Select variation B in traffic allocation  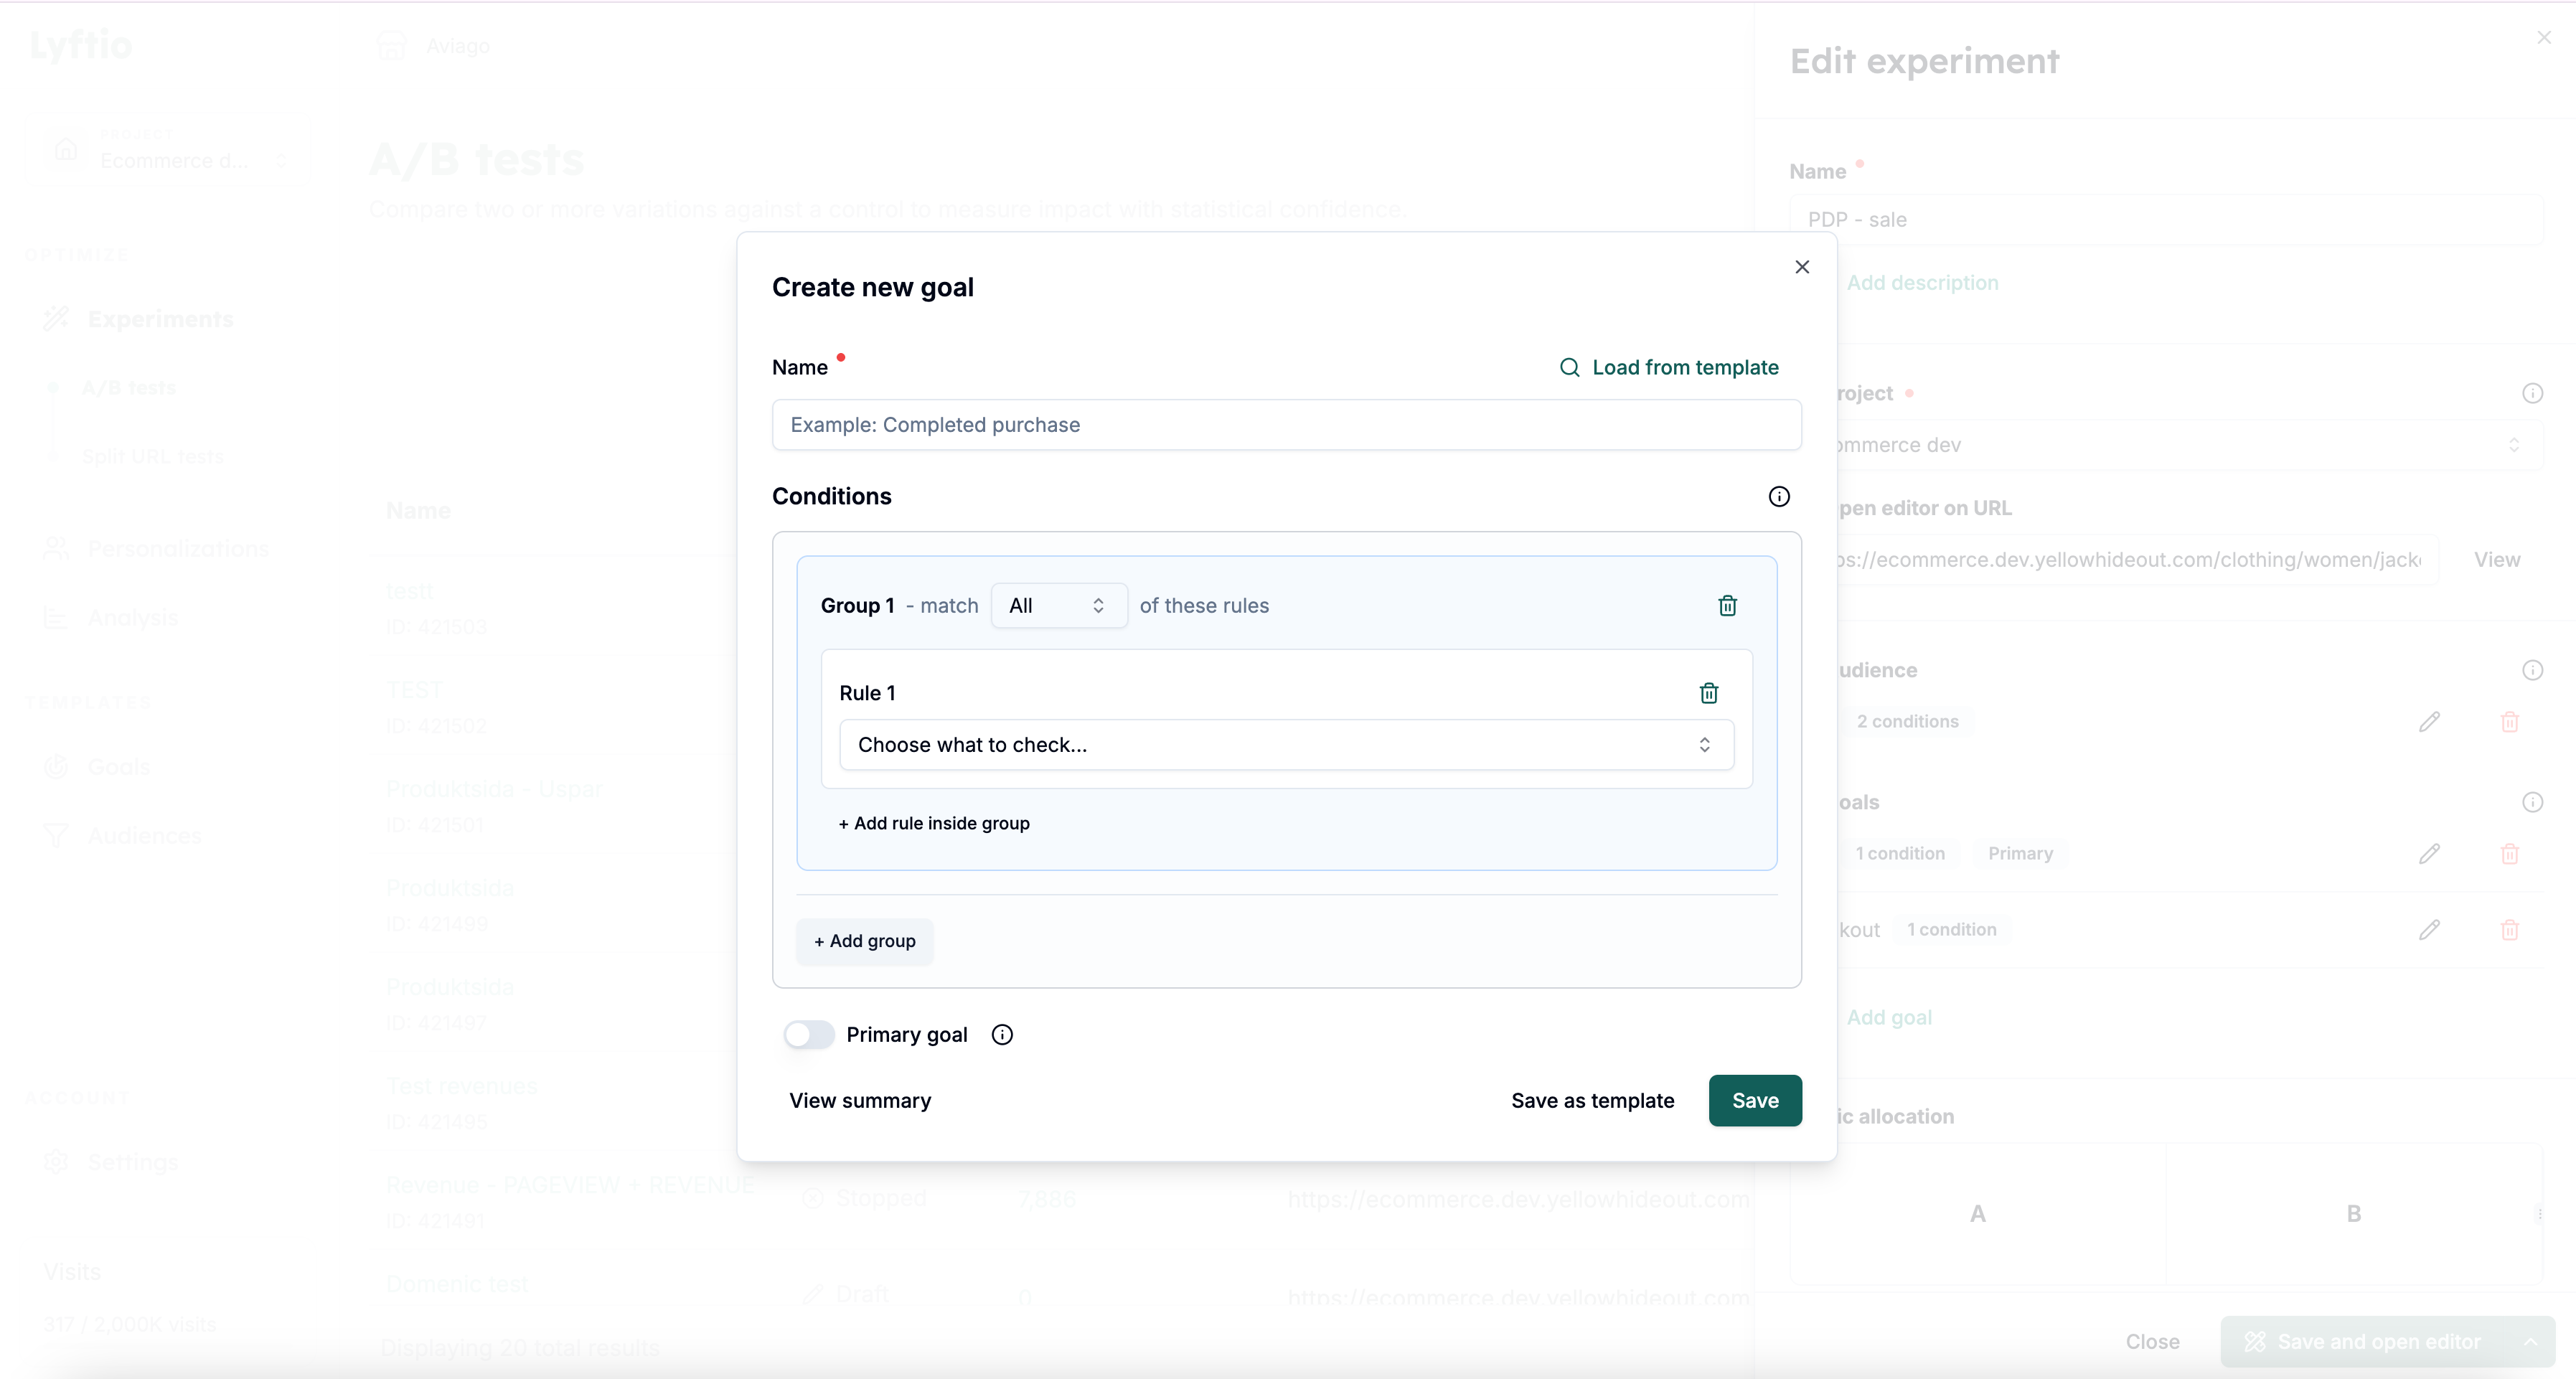pyautogui.click(x=2353, y=1213)
